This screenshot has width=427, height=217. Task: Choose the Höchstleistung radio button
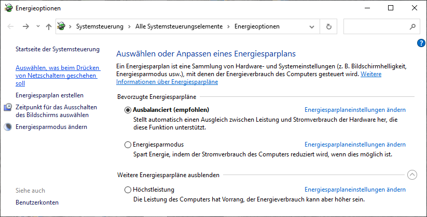(x=128, y=190)
